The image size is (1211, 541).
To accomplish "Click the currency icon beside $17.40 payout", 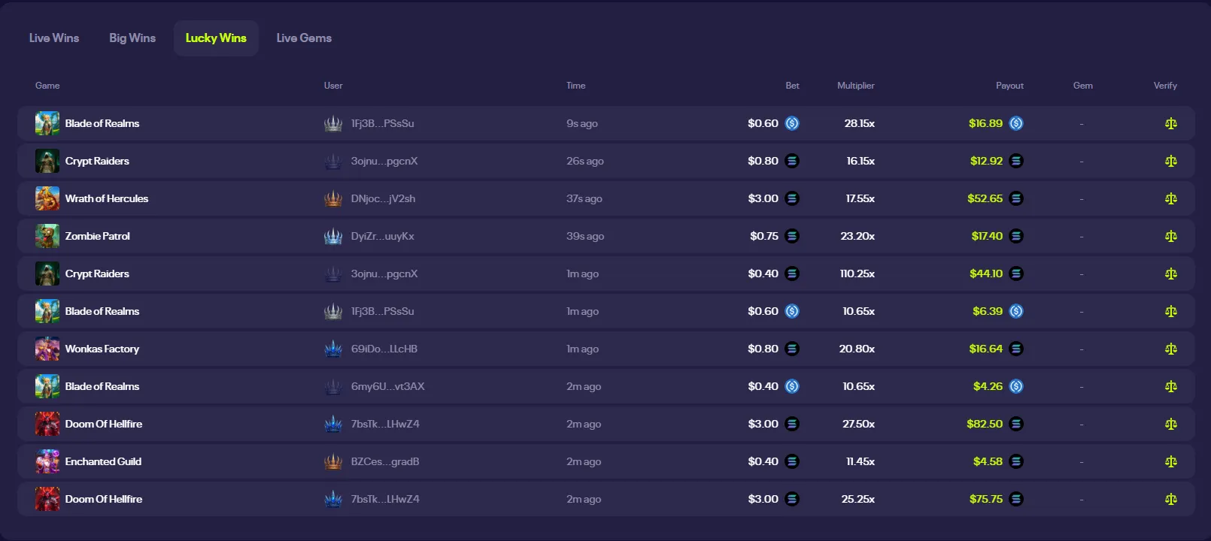I will click(1016, 236).
